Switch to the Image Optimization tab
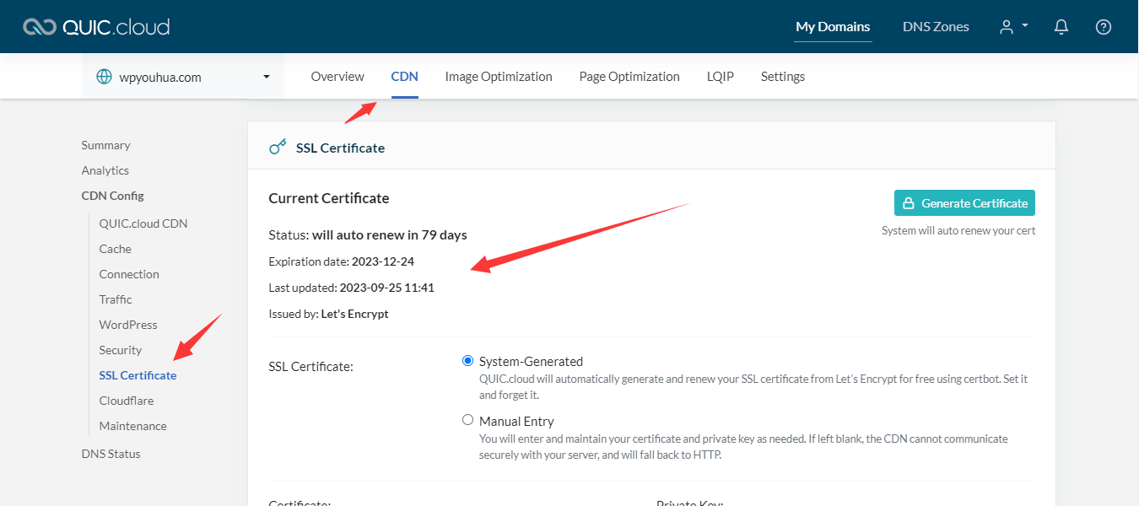 [x=499, y=77]
